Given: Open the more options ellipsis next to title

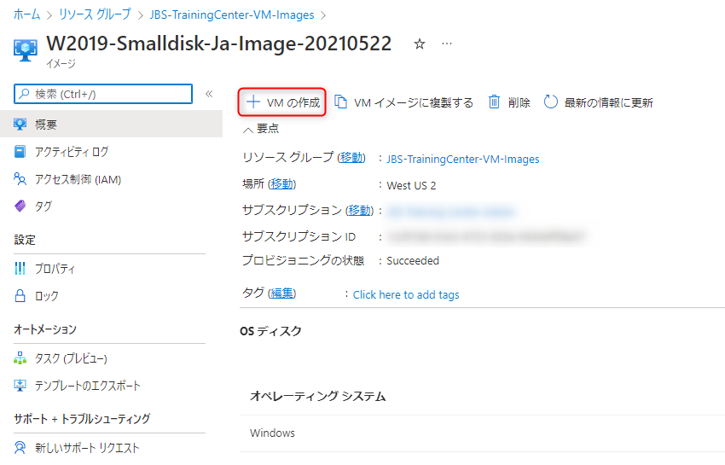Looking at the screenshot, I should 447,44.
